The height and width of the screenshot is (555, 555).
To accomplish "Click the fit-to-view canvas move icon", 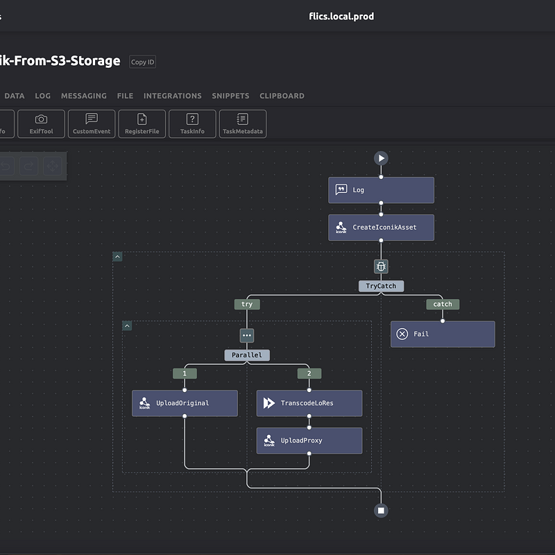I will point(52,166).
